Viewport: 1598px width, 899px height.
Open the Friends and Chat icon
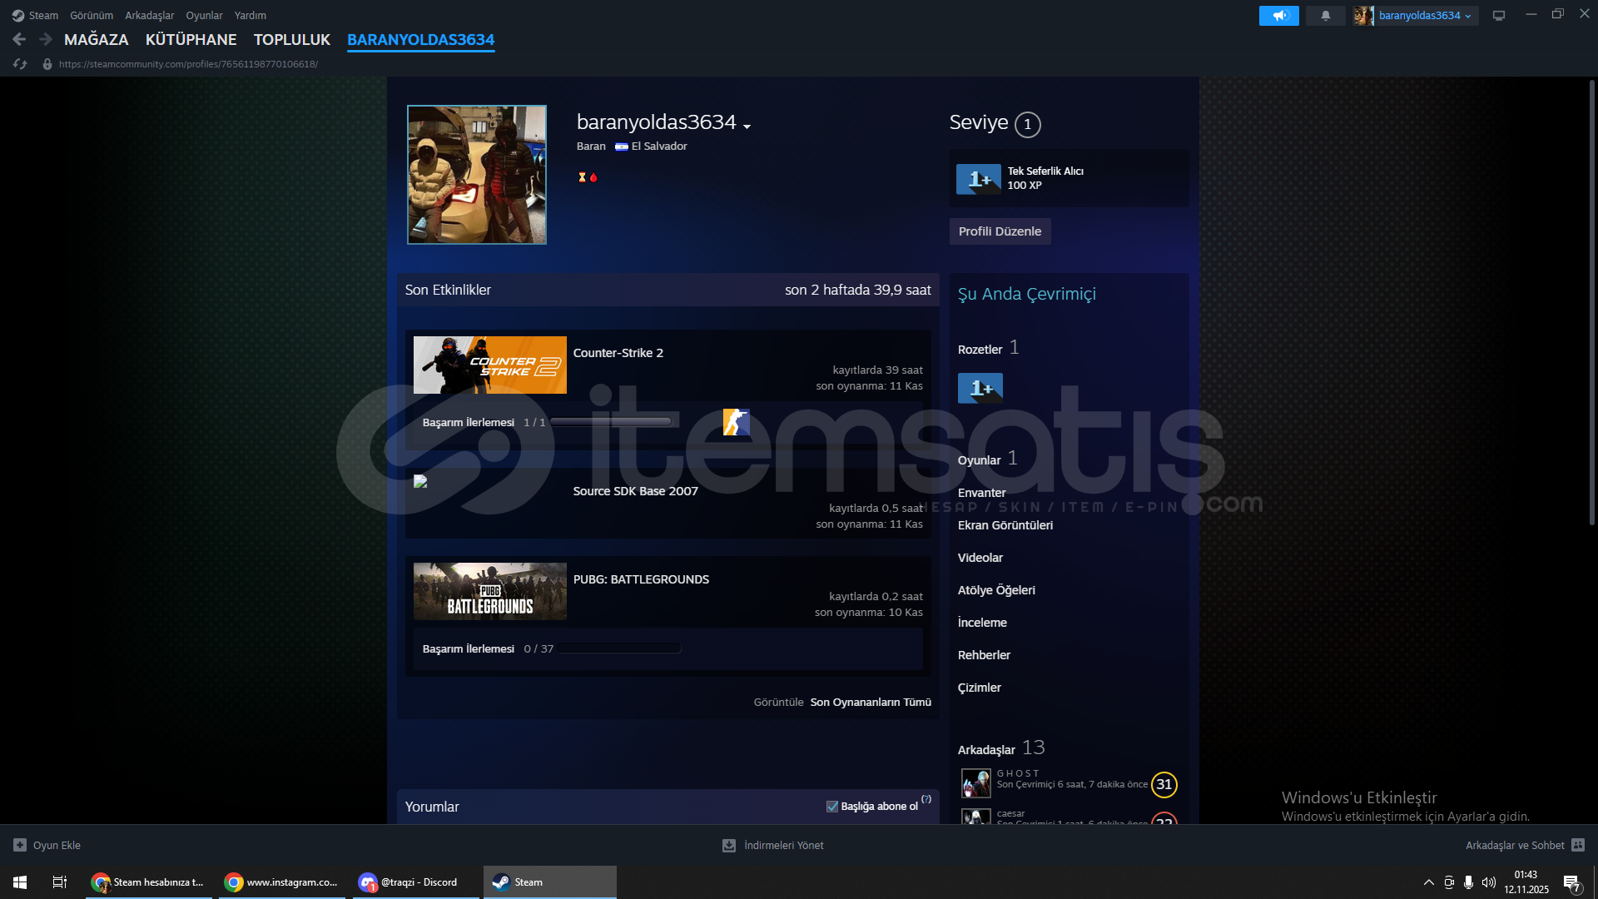click(x=1578, y=845)
